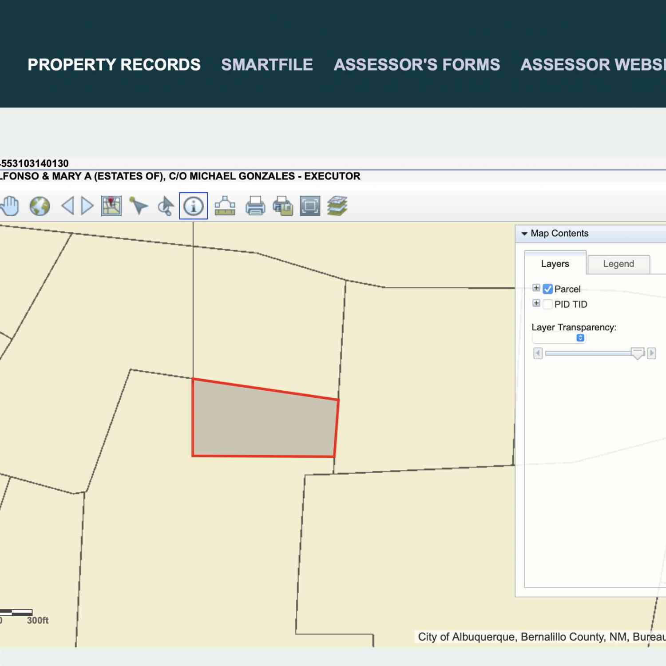Viewport: 666px width, 666px height.
Task: Click the transparency slider right arrow
Action: (651, 353)
